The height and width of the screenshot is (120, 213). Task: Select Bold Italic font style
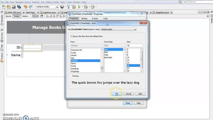113,58
